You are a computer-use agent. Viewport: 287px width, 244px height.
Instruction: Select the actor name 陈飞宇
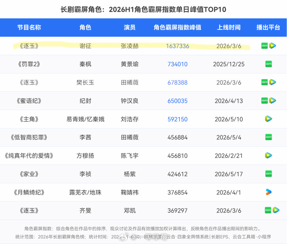[130, 155]
